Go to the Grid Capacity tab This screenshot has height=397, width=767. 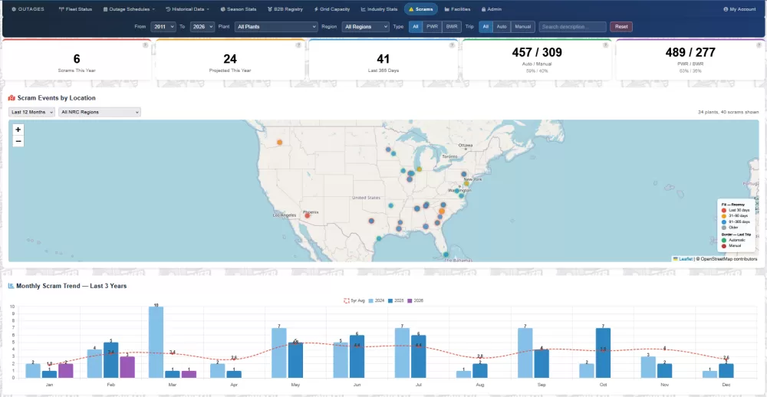point(331,9)
